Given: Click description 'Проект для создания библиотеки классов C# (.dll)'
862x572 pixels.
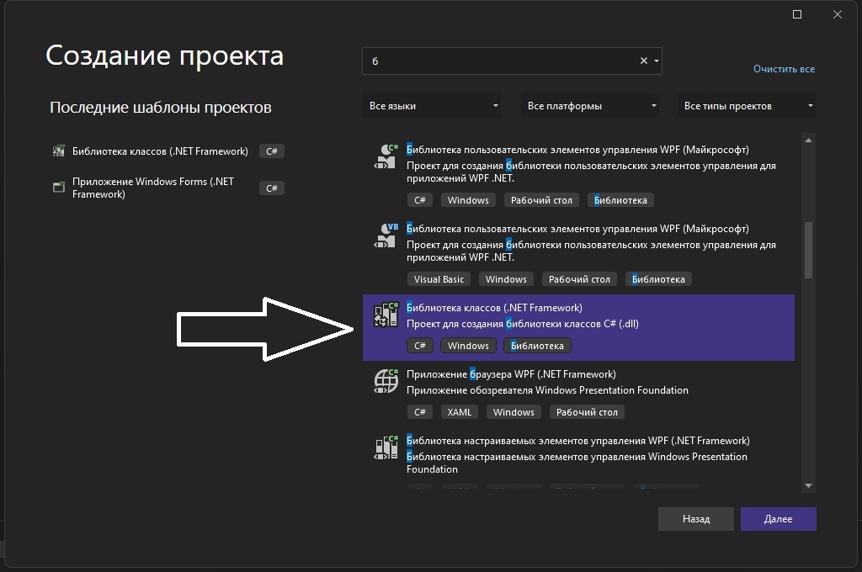Looking at the screenshot, I should tap(522, 324).
